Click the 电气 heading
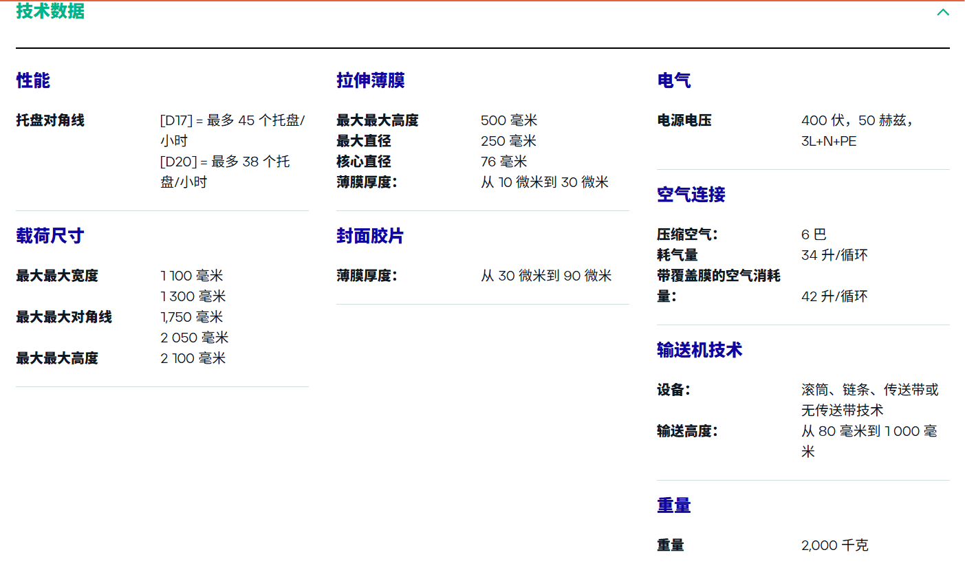The image size is (965, 570). tap(673, 80)
